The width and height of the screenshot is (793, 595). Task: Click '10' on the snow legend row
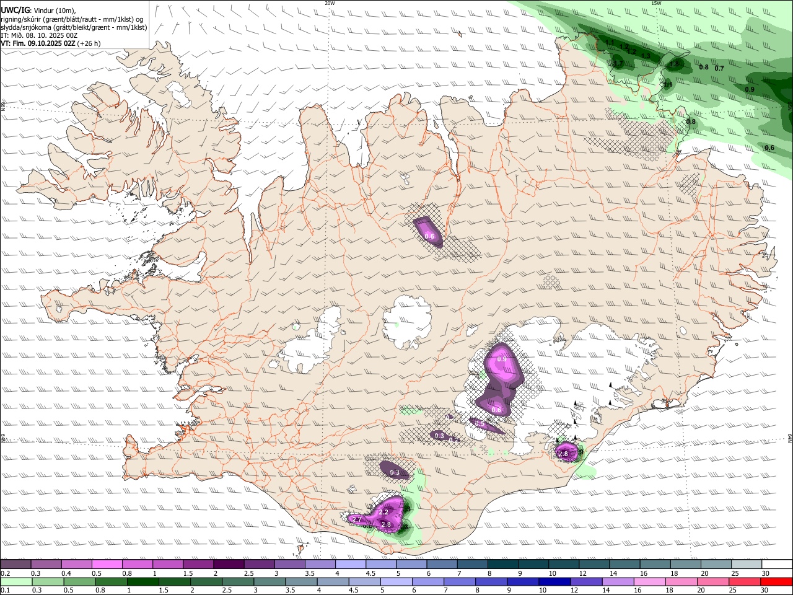click(552, 573)
